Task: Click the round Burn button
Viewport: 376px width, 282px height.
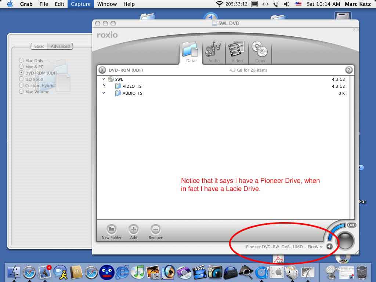Action: pos(346,241)
